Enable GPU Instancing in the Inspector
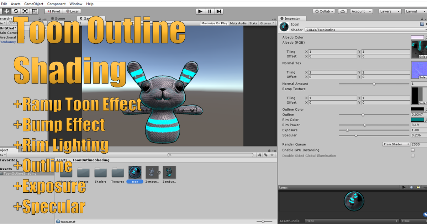The height and width of the screenshot is (224, 427). point(412,150)
